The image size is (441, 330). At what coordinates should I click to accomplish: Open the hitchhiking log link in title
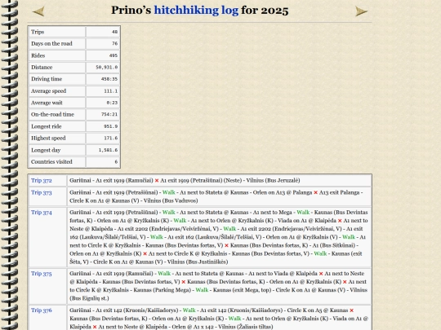[196, 11]
